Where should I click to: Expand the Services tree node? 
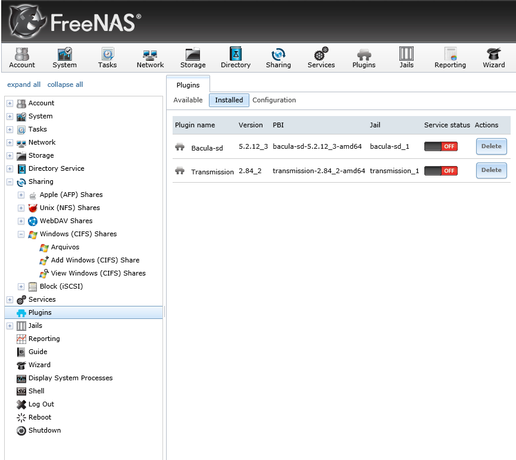tap(10, 300)
